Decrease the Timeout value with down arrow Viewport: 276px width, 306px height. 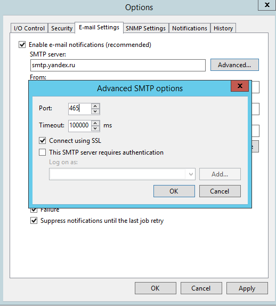(95, 128)
